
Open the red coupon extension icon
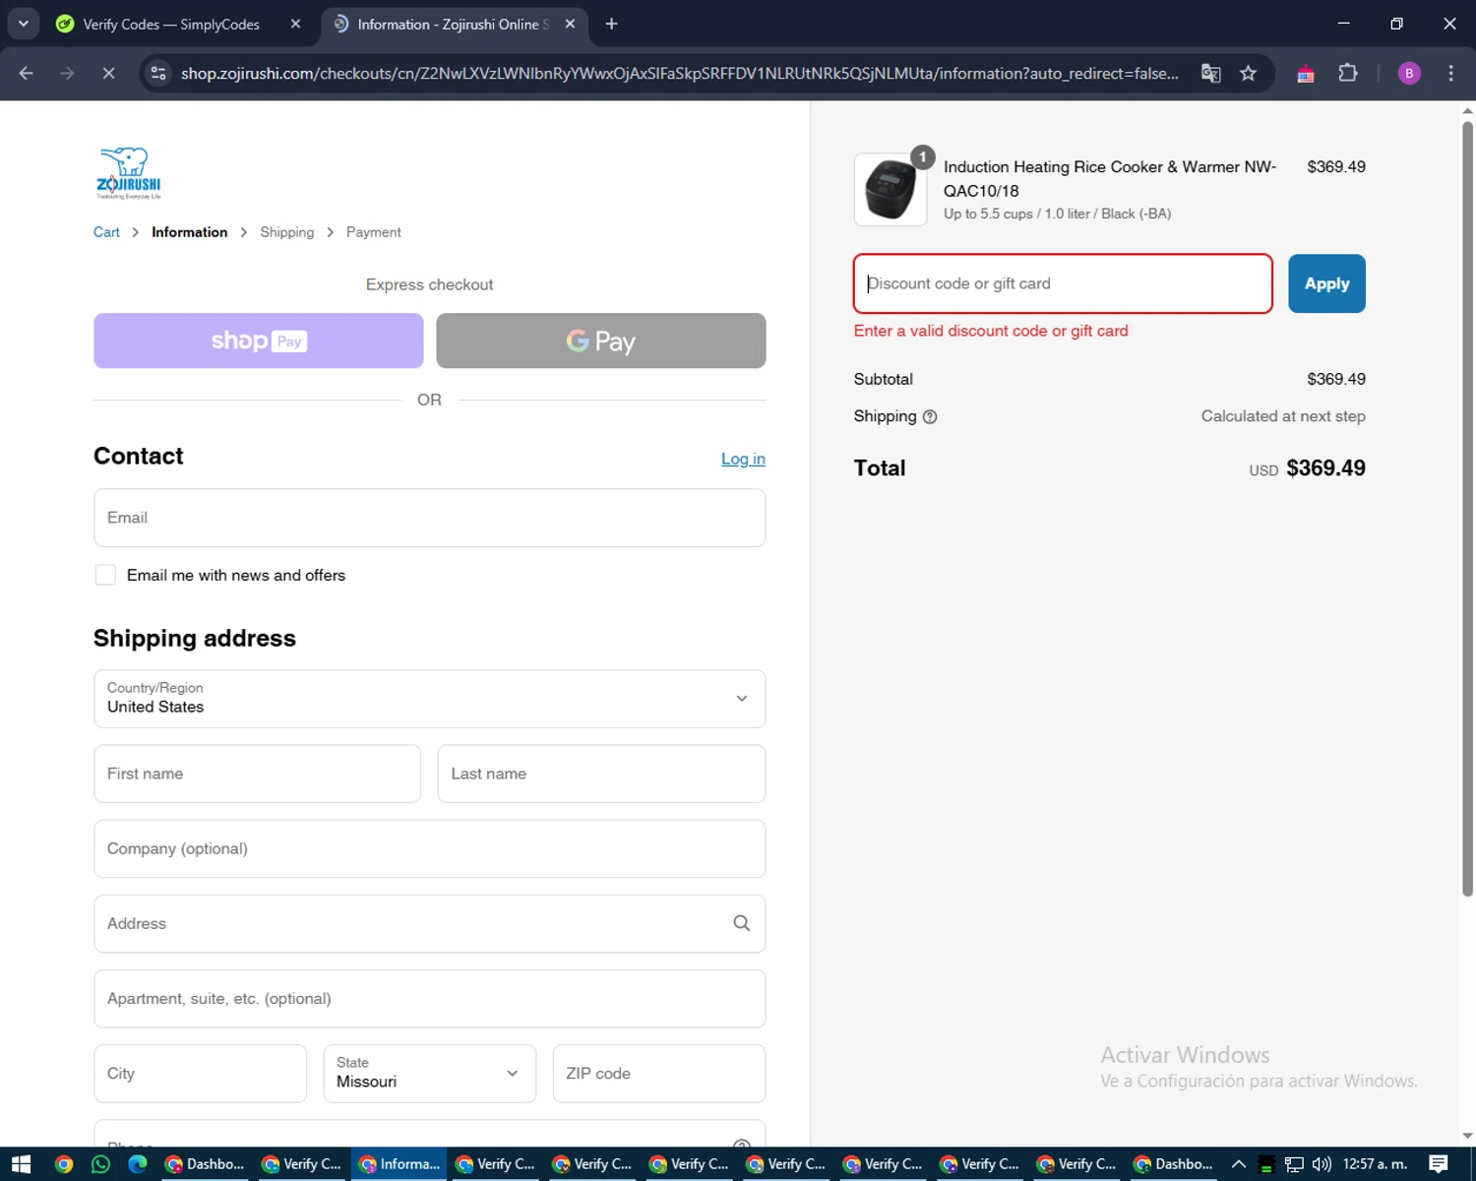tap(1306, 74)
